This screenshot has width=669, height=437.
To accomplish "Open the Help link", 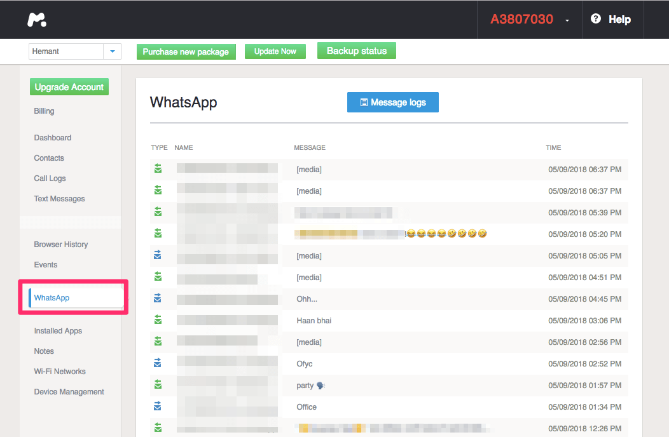I will click(619, 19).
